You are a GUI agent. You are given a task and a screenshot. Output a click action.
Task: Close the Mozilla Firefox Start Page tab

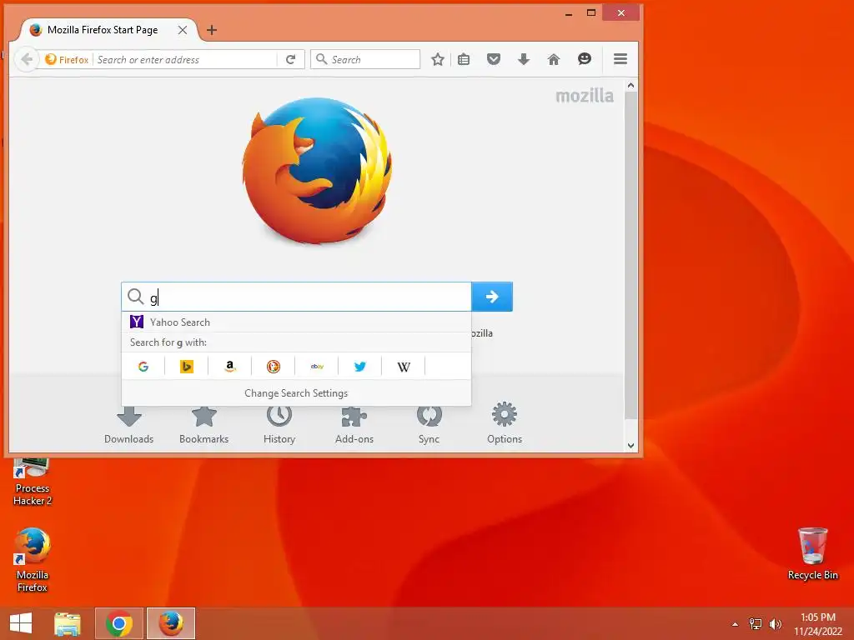click(x=183, y=30)
